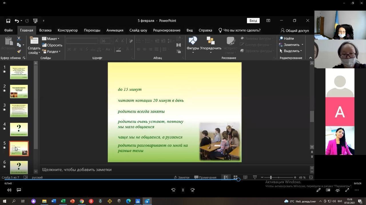Click the Save icon in Quick Access toolbar

[x=8, y=21]
